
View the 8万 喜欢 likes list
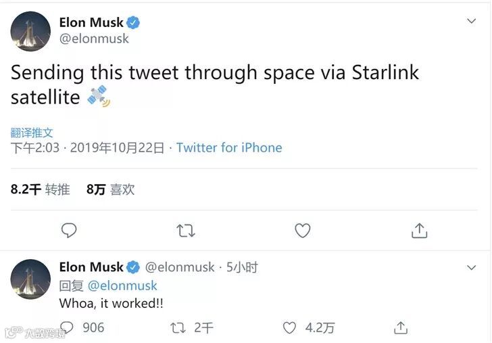(x=111, y=190)
